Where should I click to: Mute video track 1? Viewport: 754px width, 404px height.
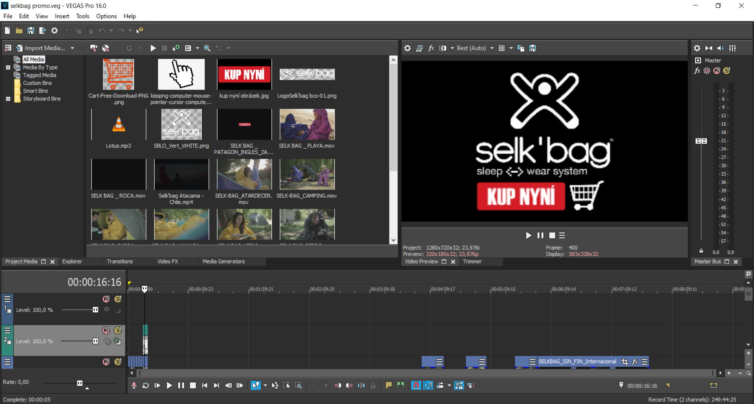point(106,299)
